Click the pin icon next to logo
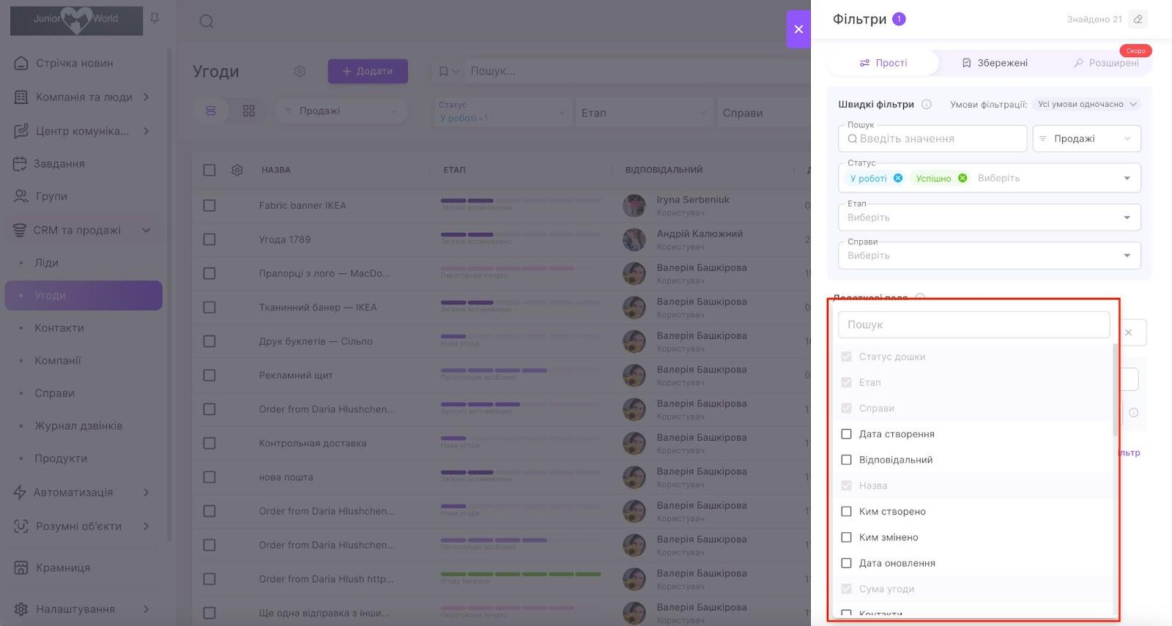The image size is (1172, 626). (x=155, y=18)
